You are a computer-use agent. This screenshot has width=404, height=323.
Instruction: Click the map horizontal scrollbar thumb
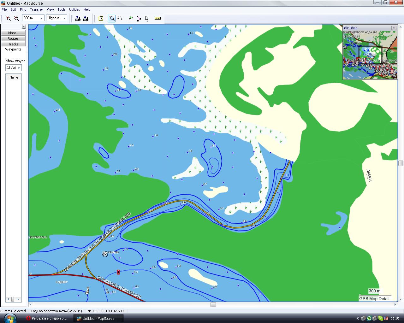[x=213, y=305]
